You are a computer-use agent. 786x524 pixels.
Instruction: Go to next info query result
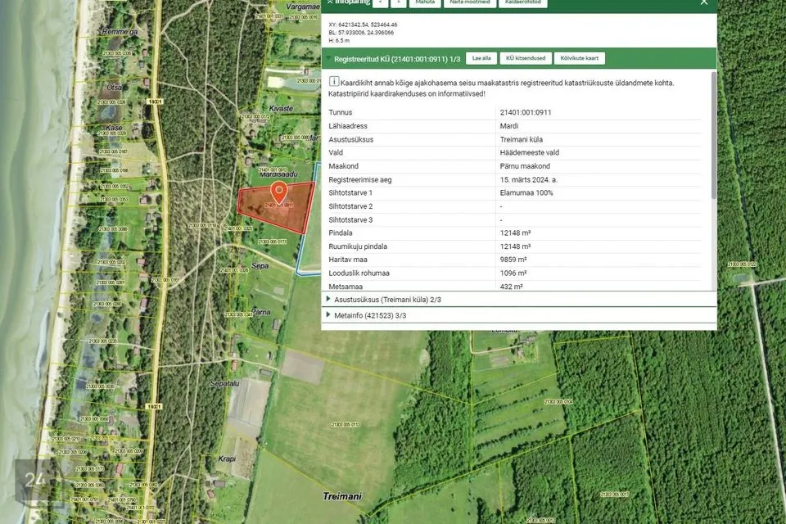click(398, 2)
